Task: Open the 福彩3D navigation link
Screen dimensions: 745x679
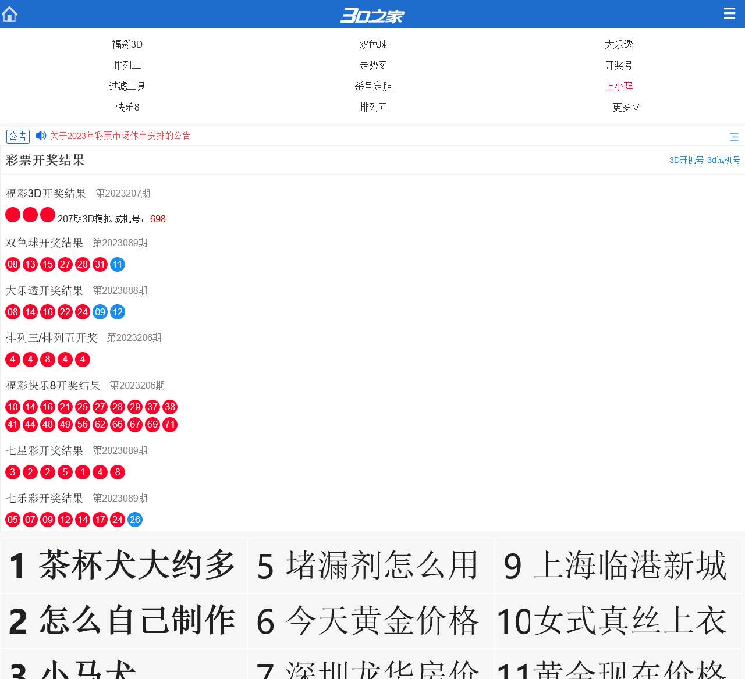Action: coord(127,44)
